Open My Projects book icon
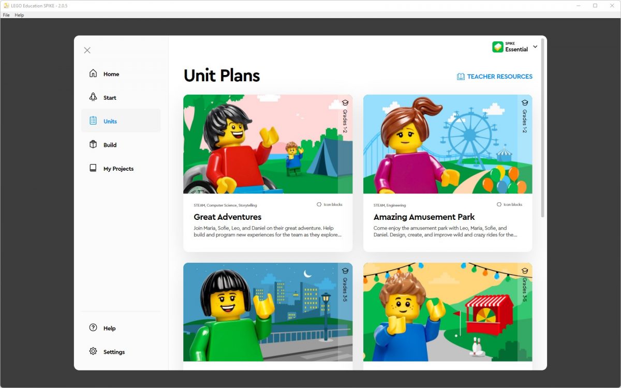This screenshot has height=388, width=621. tap(93, 168)
